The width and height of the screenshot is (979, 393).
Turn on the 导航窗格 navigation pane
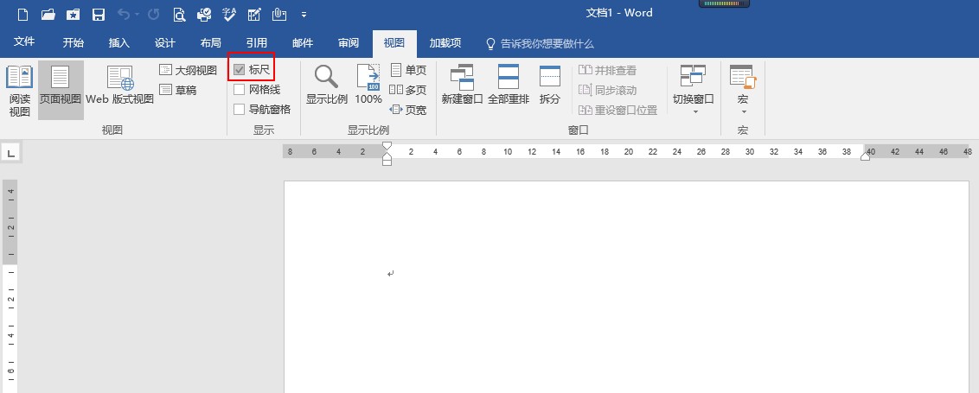coord(240,110)
